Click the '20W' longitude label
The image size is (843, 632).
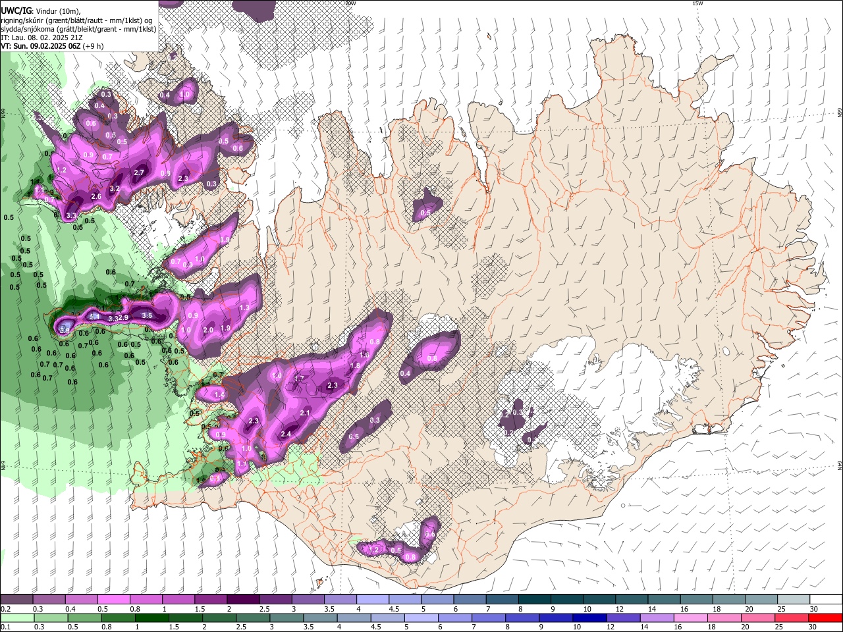[350, 3]
